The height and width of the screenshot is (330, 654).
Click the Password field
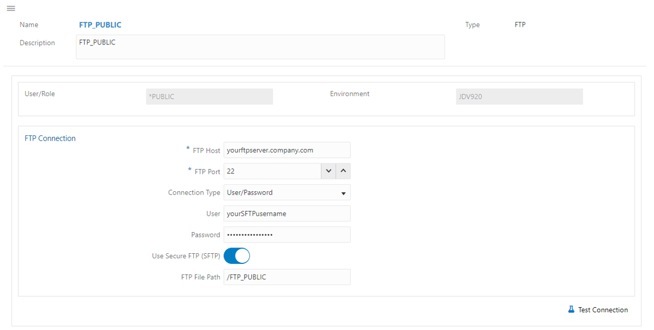click(x=287, y=234)
